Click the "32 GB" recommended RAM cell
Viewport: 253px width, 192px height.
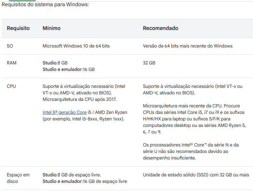[x=149, y=63]
